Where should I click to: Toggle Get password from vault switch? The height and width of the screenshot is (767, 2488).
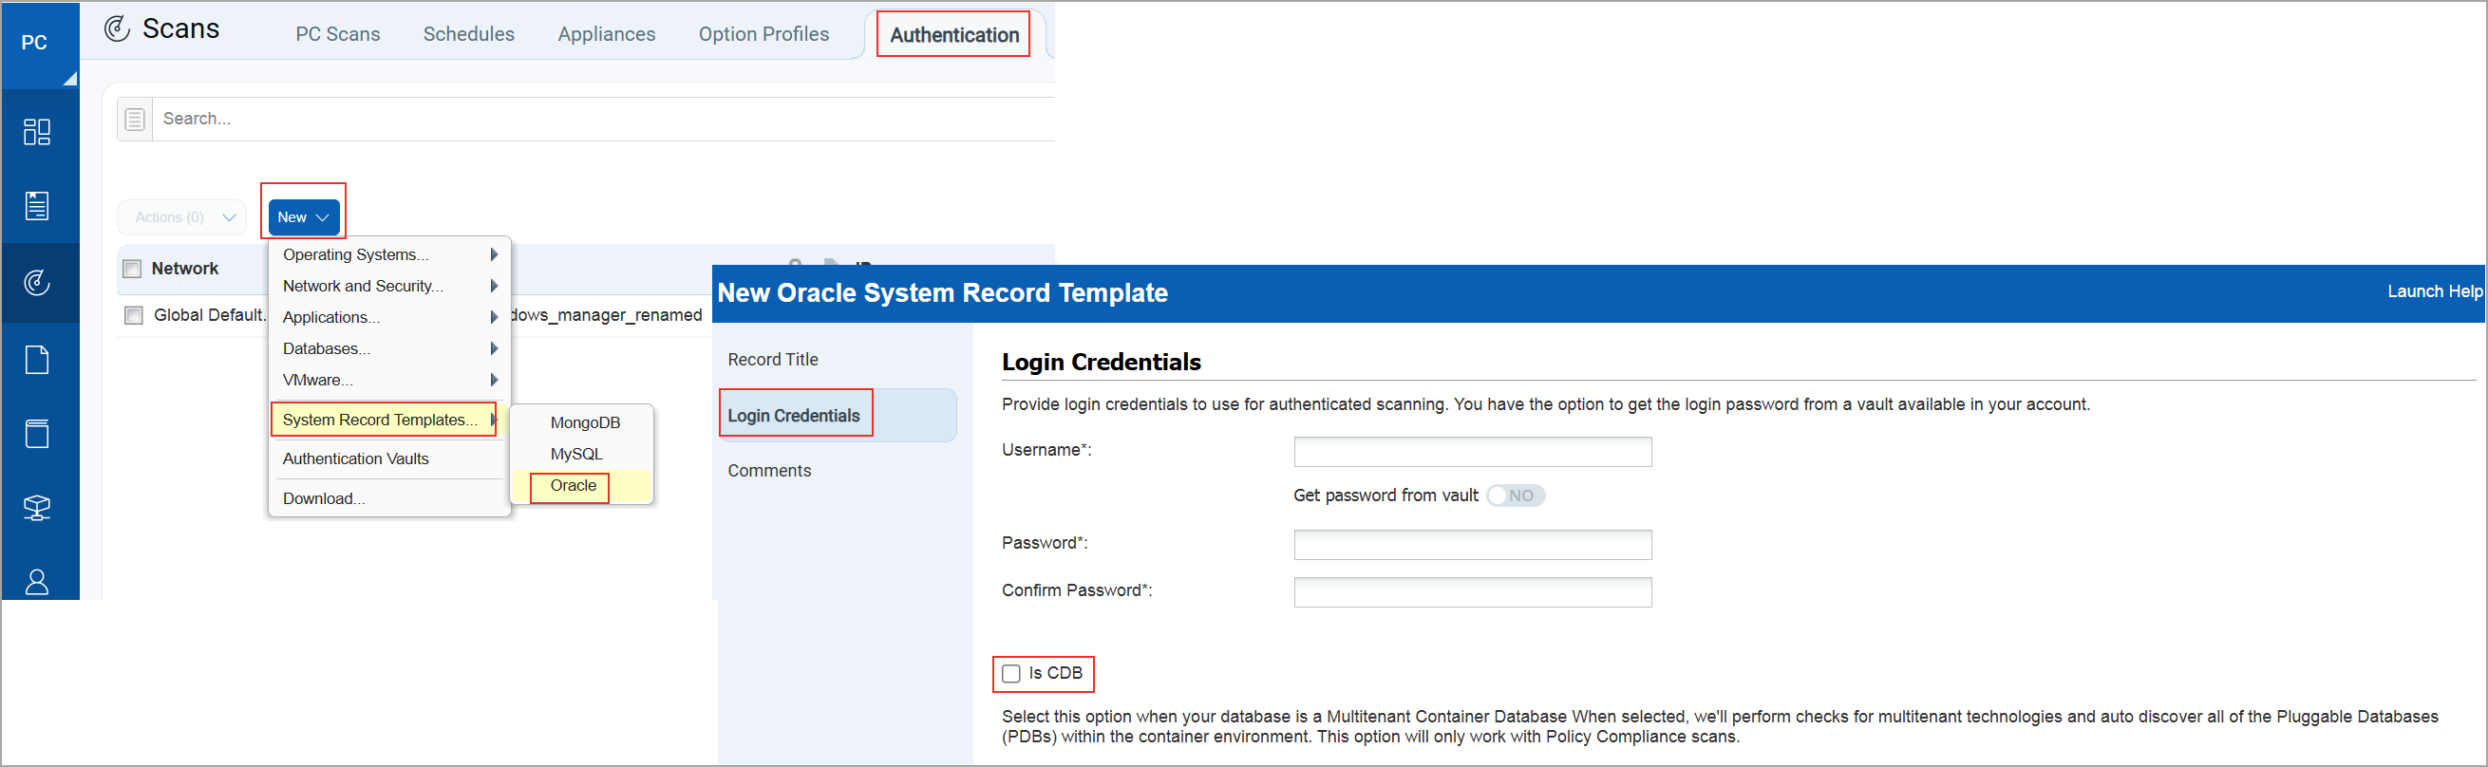[1515, 495]
